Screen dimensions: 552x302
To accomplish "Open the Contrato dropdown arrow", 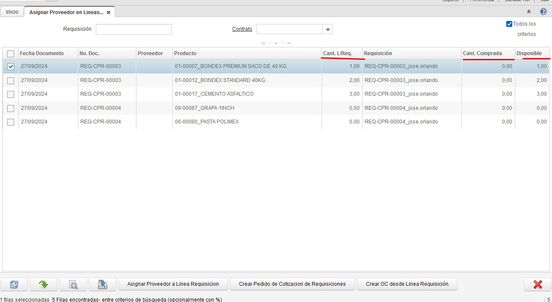I will coord(328,29).
